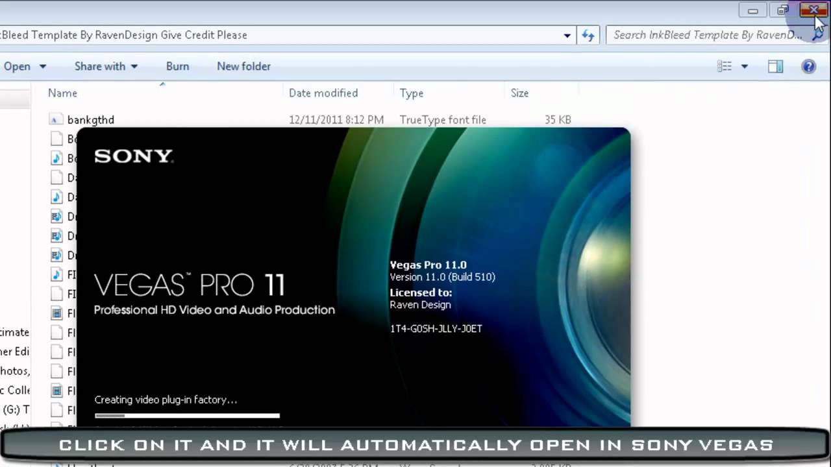Open the Share with menu

click(106, 66)
